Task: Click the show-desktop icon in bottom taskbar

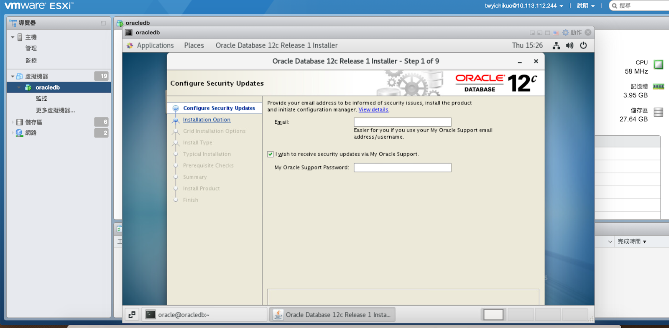Action: pos(132,315)
